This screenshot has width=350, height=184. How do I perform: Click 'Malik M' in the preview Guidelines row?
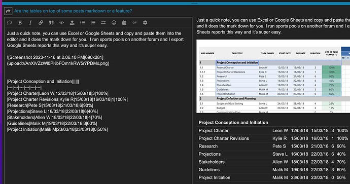click(280, 170)
